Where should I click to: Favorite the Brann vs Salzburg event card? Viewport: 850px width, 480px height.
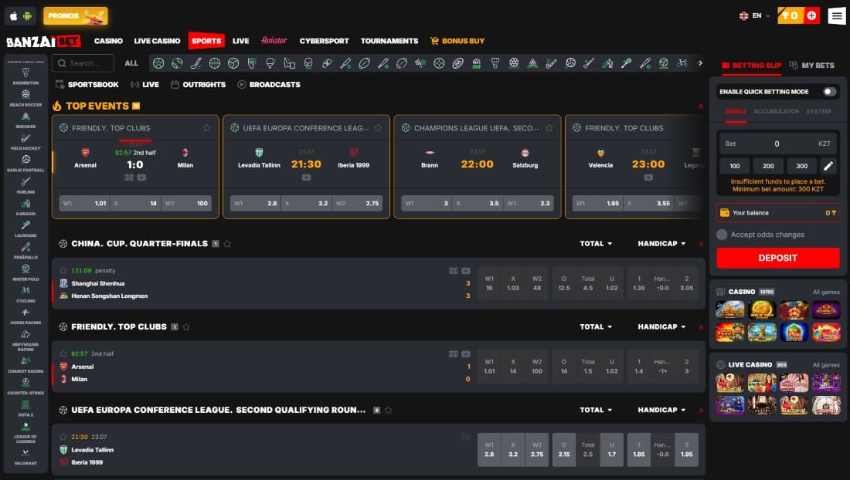549,127
